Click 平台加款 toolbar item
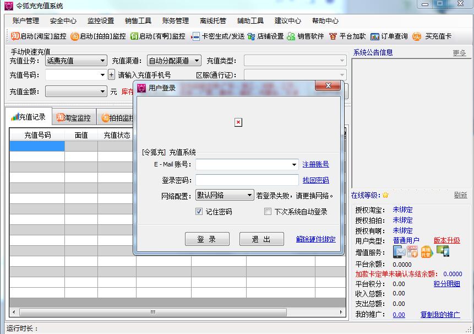This screenshot has width=474, height=334. tap(347, 36)
